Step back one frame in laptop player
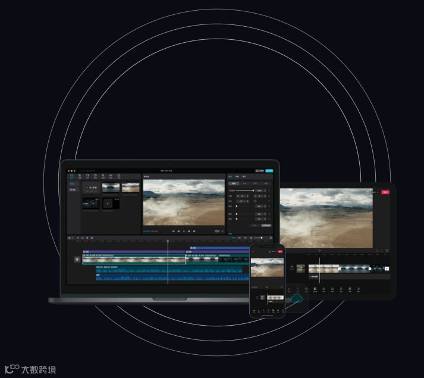The width and height of the screenshot is (424, 378). tap(179, 231)
